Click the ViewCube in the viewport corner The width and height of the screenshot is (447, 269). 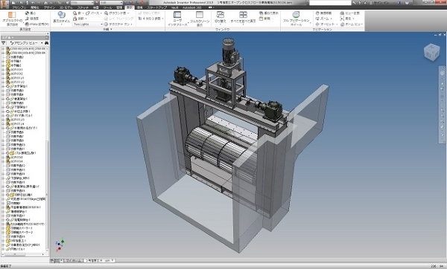[x=432, y=52]
